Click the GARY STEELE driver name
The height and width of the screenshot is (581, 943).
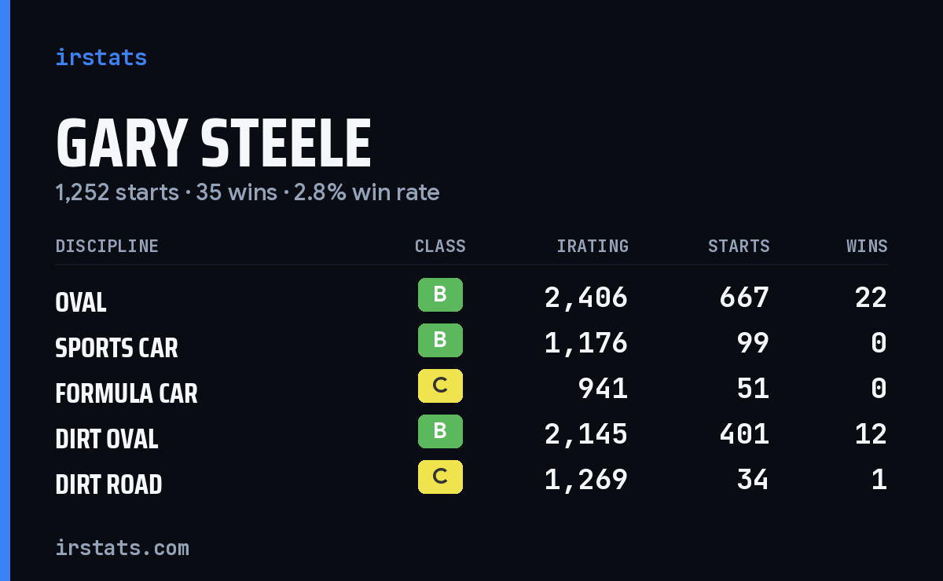coord(213,144)
